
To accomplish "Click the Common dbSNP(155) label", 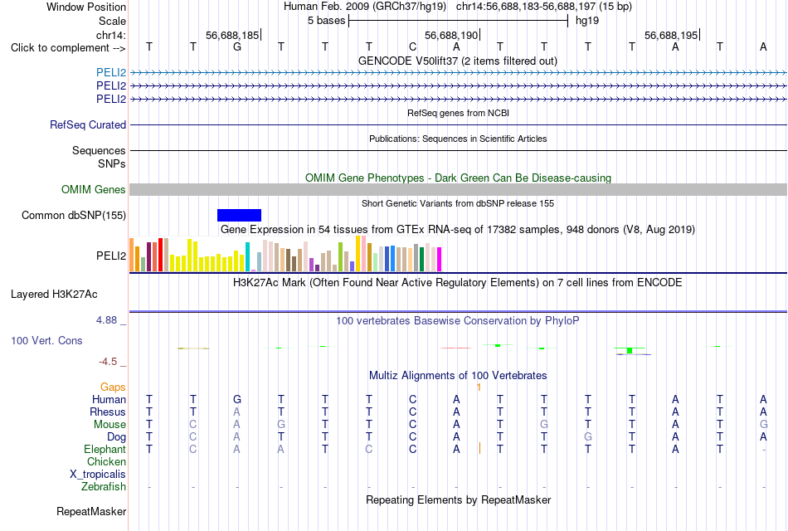I will click(x=74, y=215).
